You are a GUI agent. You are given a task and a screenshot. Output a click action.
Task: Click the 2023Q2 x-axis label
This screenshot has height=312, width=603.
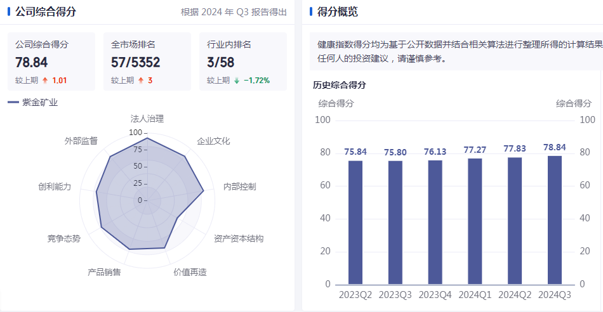click(355, 295)
